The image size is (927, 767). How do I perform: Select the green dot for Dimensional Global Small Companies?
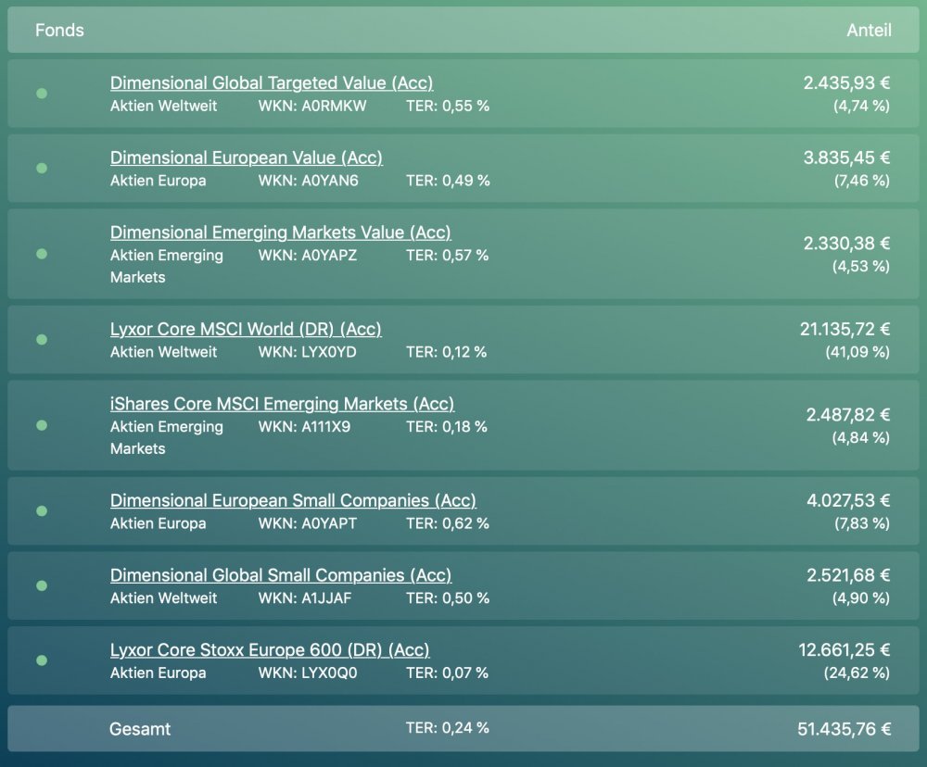pyautogui.click(x=42, y=585)
